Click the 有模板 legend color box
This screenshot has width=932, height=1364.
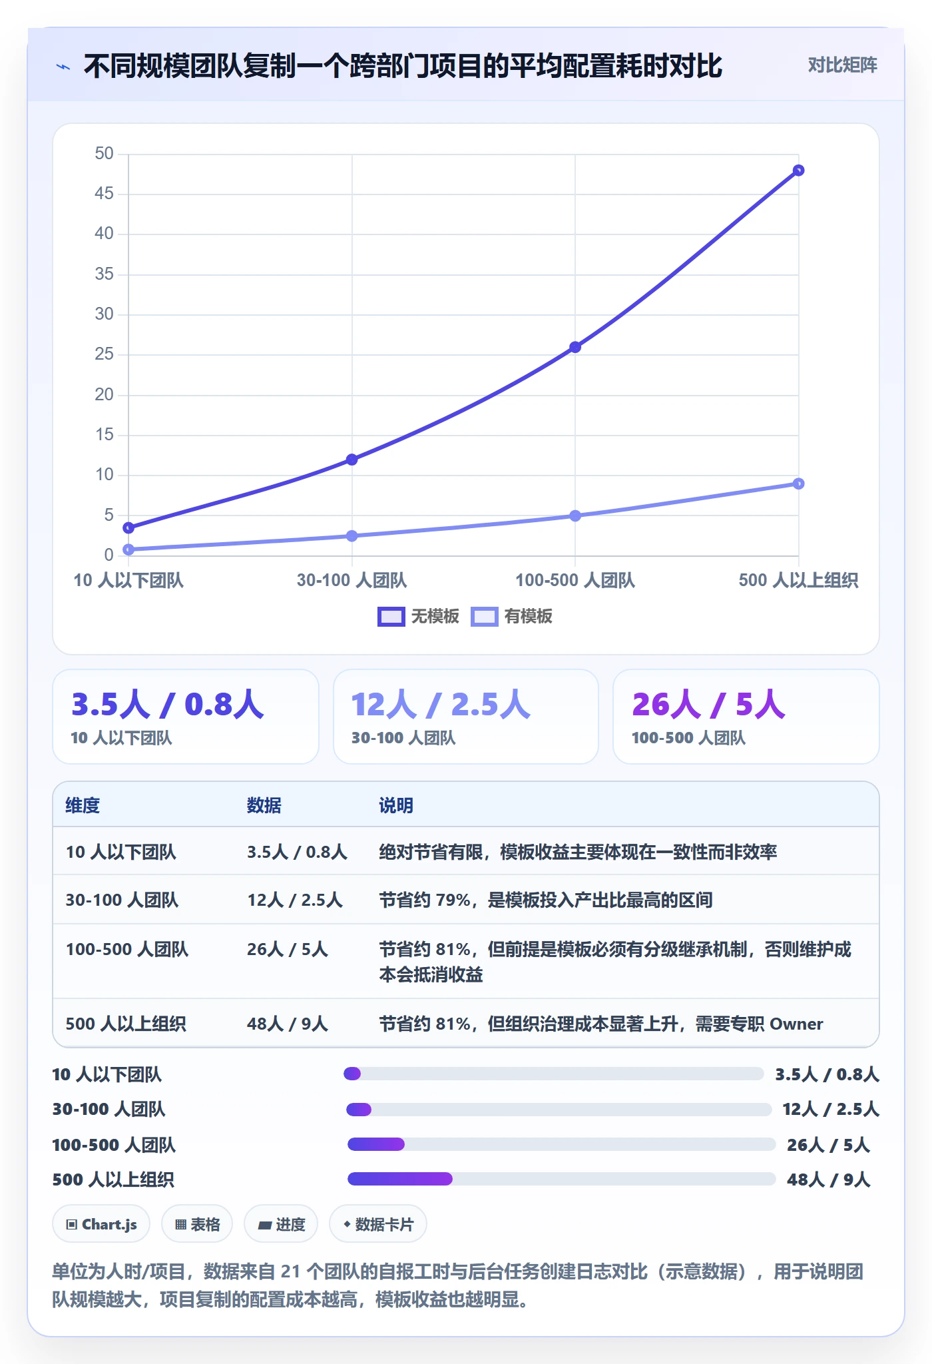[x=485, y=617]
